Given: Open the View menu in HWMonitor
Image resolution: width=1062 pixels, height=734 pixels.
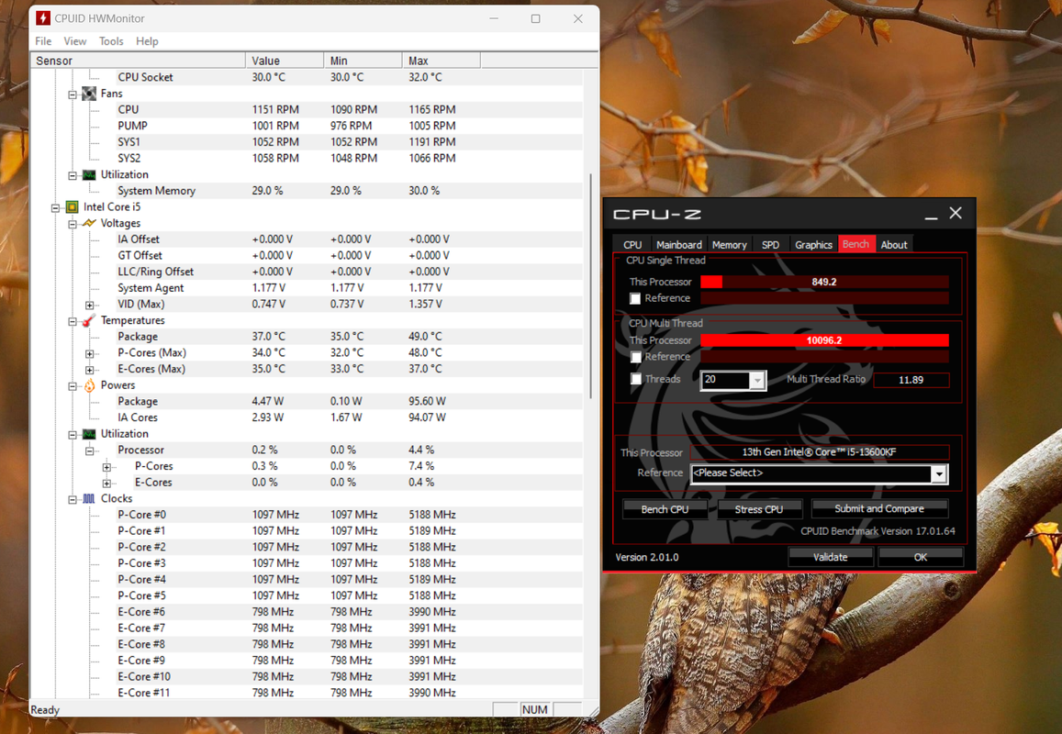Looking at the screenshot, I should [x=75, y=41].
